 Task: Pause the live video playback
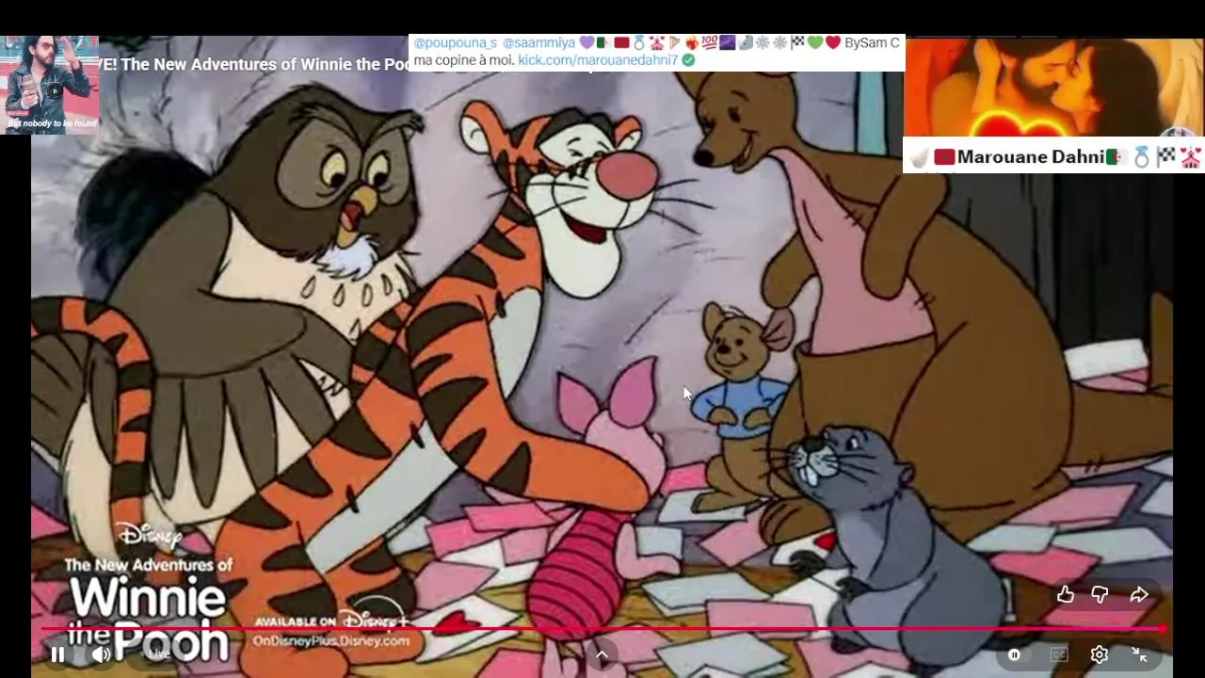pyautogui.click(x=57, y=654)
